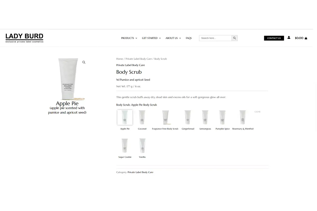
Task: Open the FAQs menu item
Action: click(x=189, y=38)
